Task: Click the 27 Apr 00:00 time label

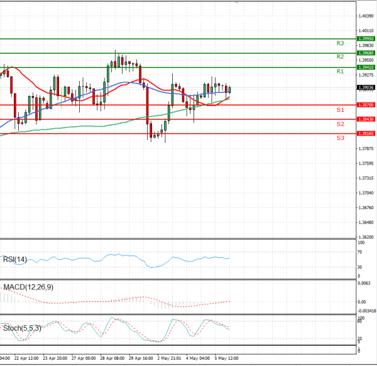Action: [84, 358]
